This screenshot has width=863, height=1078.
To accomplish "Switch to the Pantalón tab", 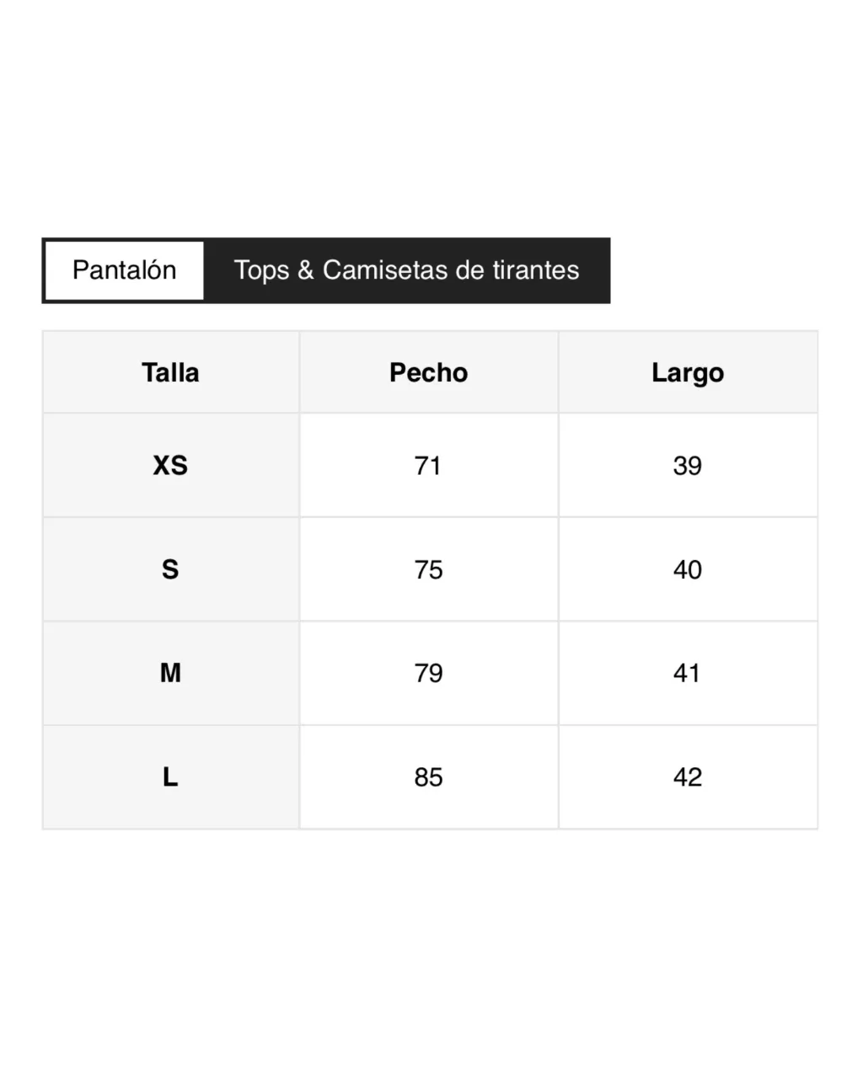I will [x=124, y=270].
